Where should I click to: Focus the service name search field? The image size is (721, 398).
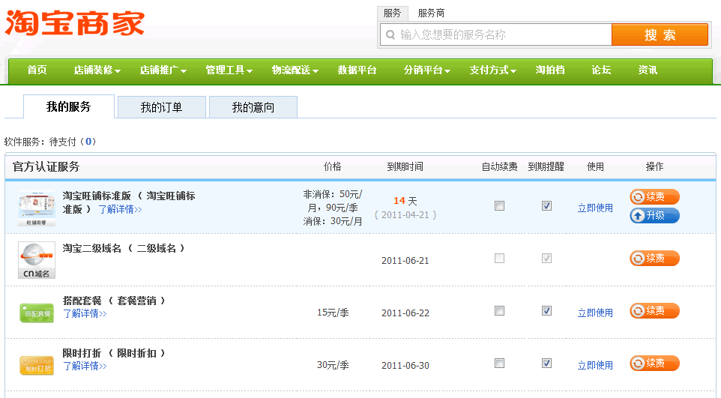(x=496, y=34)
